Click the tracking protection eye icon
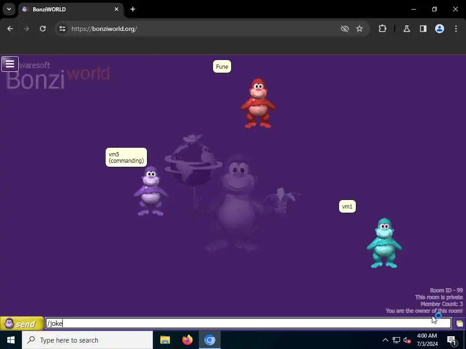The width and height of the screenshot is (466, 349). [x=345, y=29]
